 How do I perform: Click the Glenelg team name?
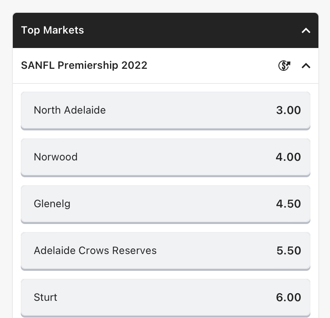52,204
